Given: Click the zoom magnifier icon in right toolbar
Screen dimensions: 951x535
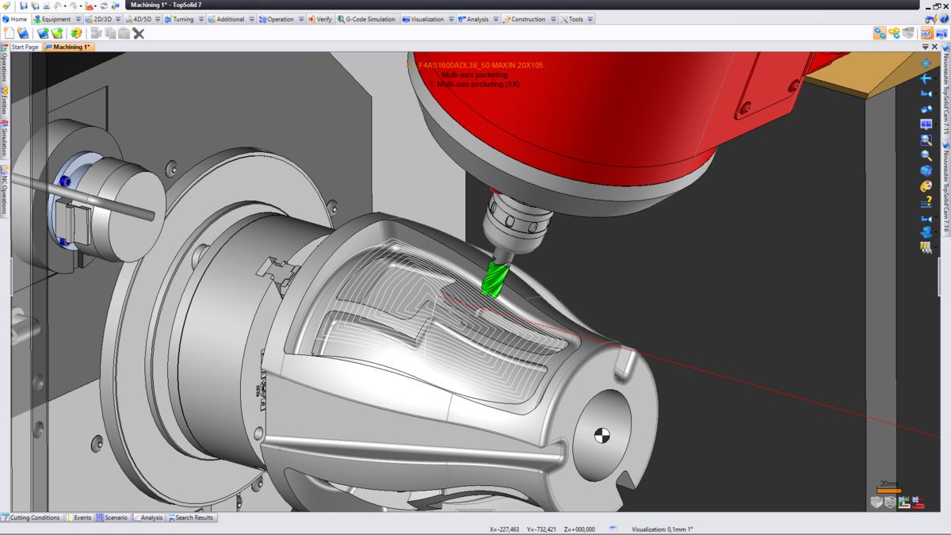Looking at the screenshot, I should [x=926, y=155].
